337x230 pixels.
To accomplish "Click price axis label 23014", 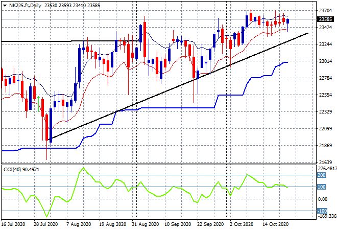I will pyautogui.click(x=325, y=61).
